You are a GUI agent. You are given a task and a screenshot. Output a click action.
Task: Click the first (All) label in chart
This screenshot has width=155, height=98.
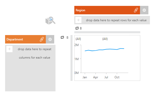[x=78, y=39]
